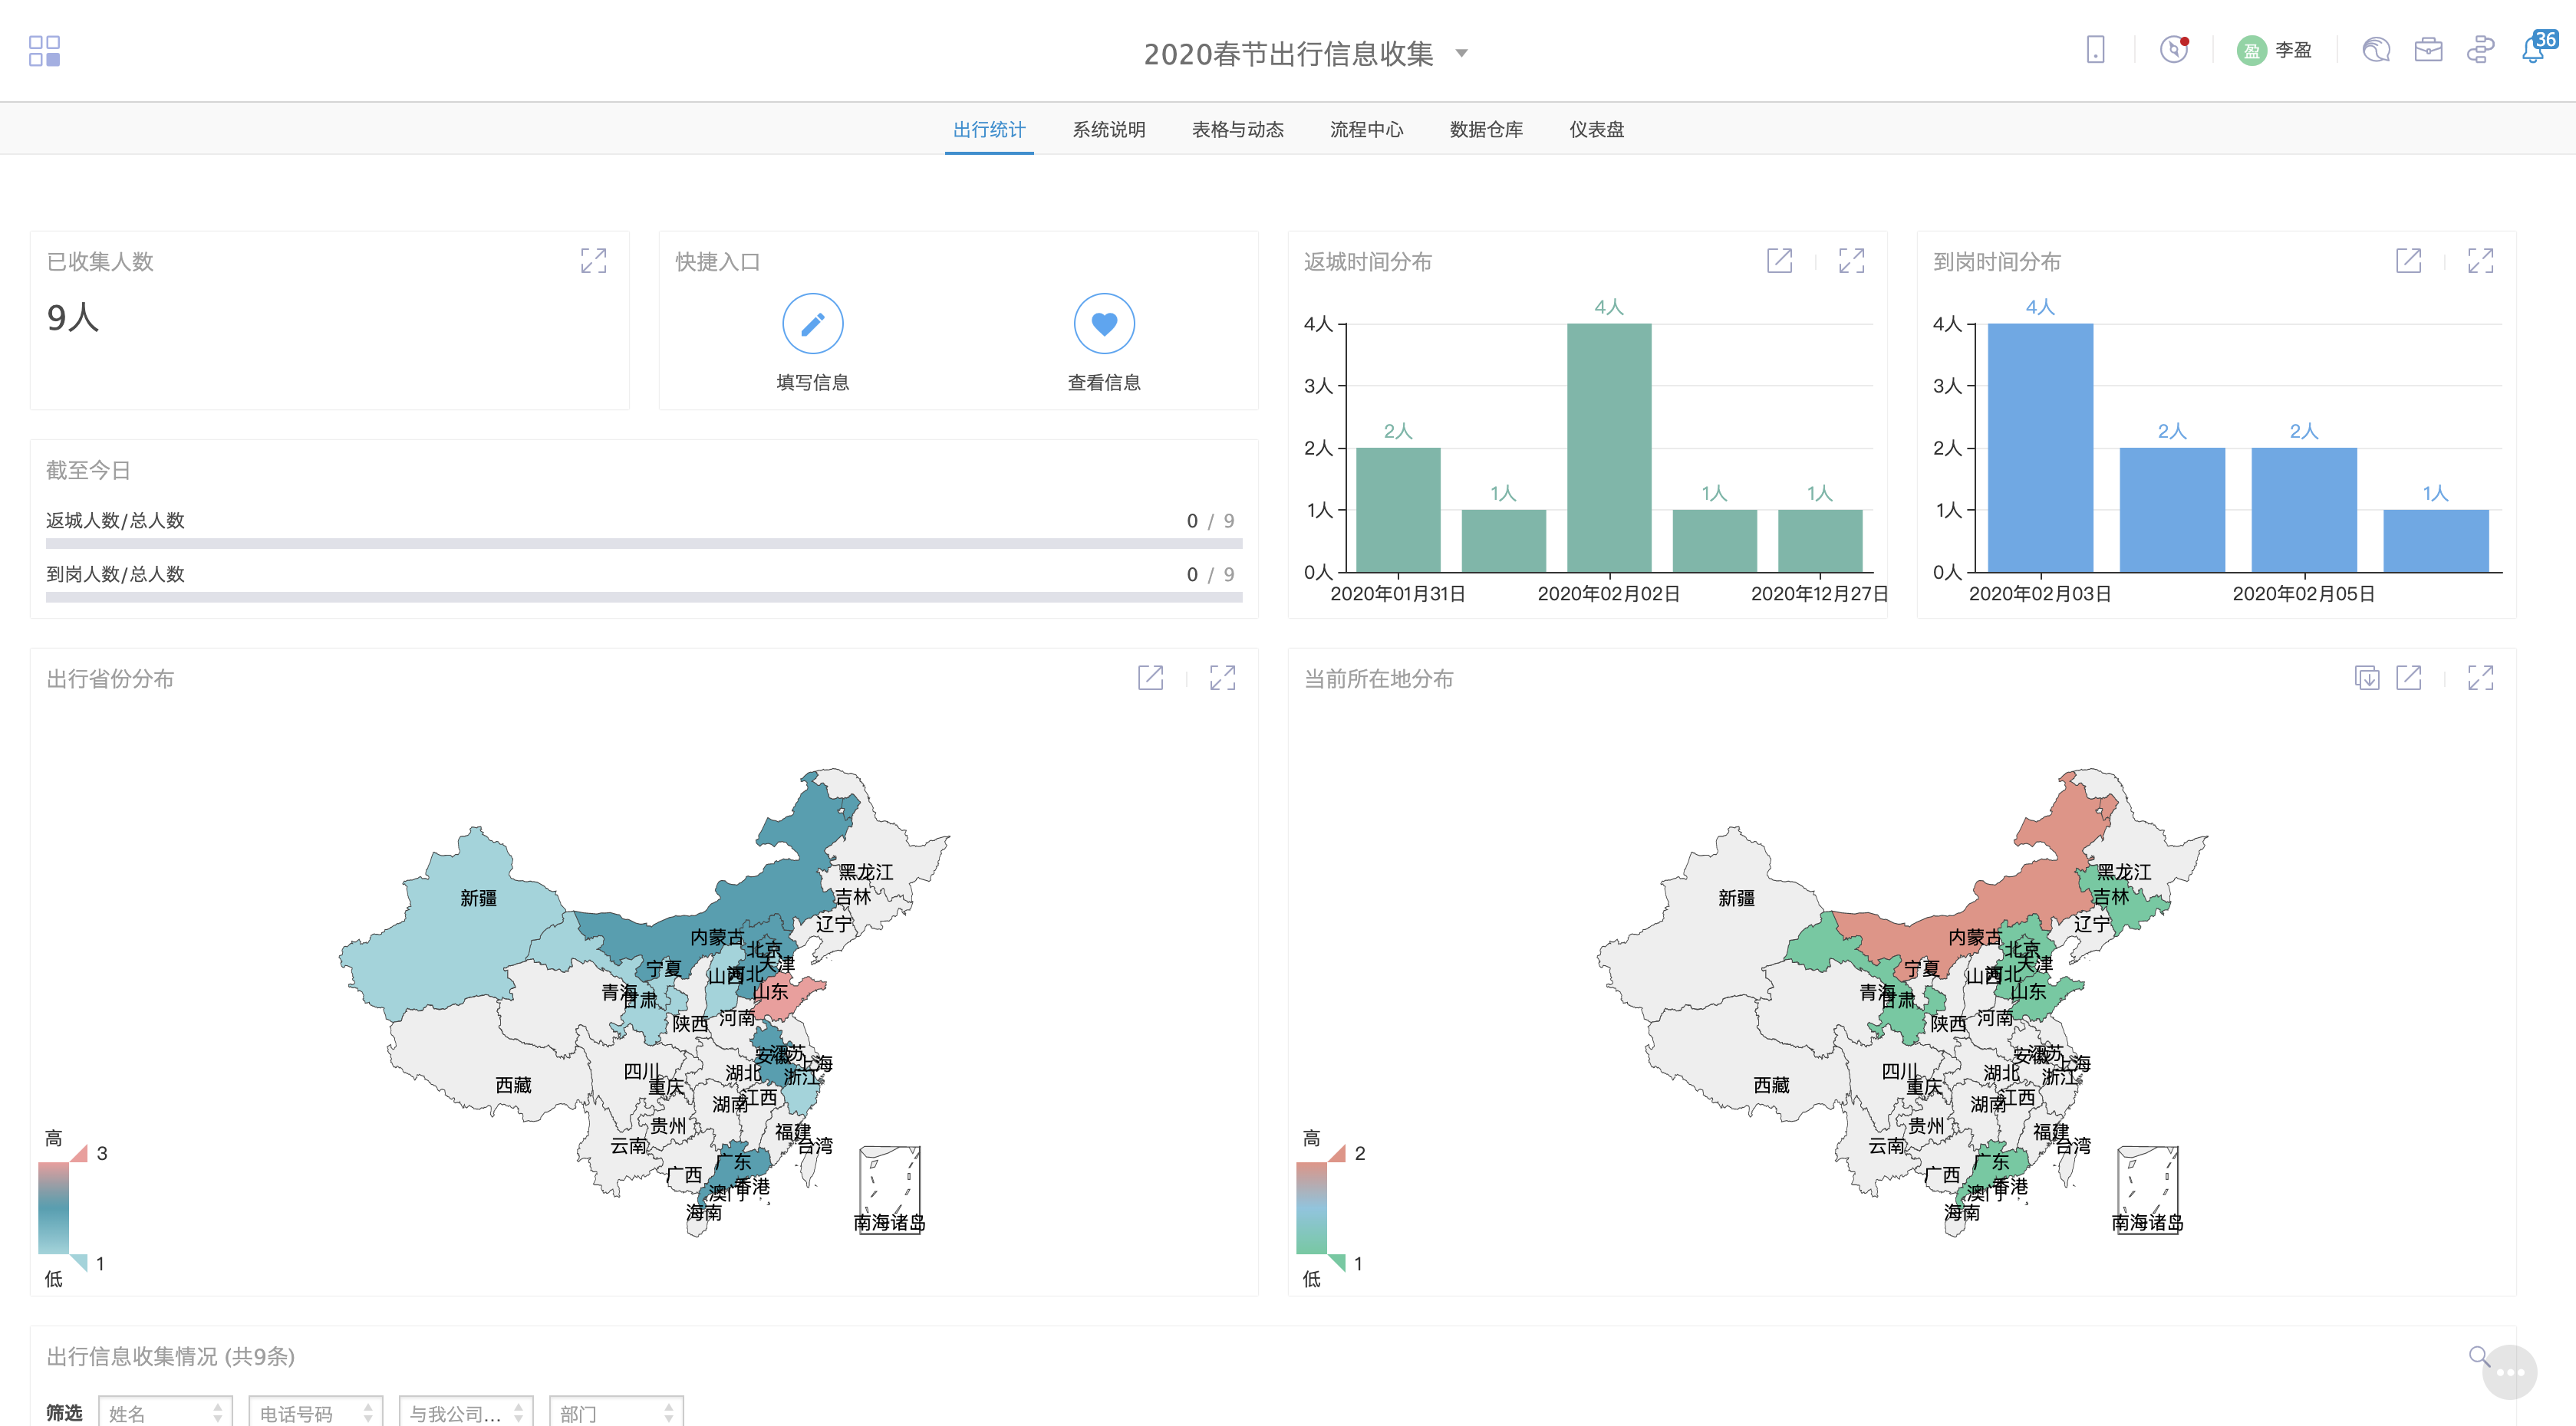Click the 4人 bar for 2020年02月02日

(1608, 447)
